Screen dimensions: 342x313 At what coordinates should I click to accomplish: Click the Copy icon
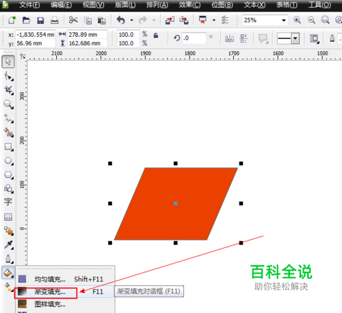coord(88,21)
